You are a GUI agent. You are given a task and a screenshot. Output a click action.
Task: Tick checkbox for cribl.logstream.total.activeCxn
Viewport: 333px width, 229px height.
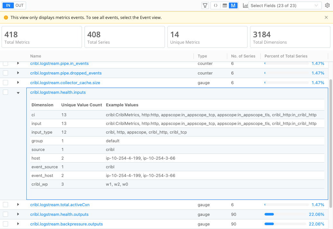tap(5, 205)
